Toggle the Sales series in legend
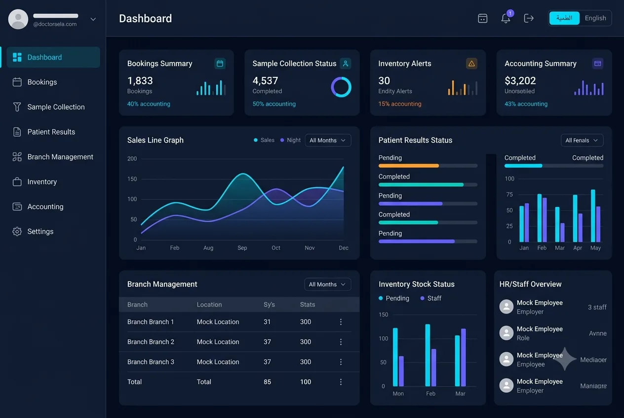The image size is (624, 418). coord(264,140)
